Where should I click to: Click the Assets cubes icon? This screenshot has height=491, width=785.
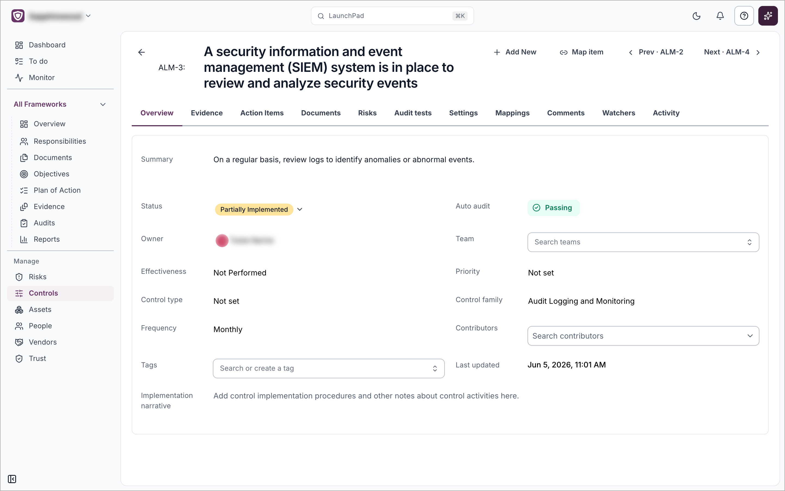19,309
